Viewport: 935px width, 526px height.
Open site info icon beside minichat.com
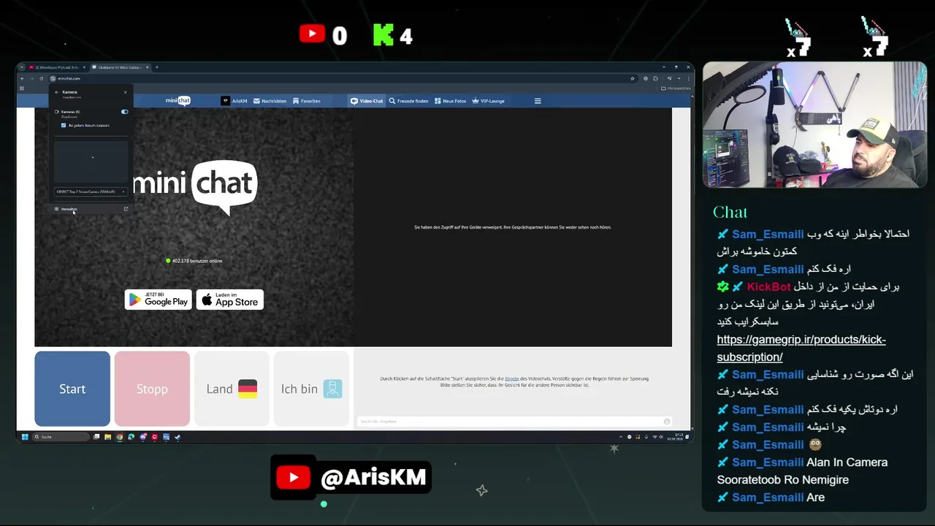(53, 78)
